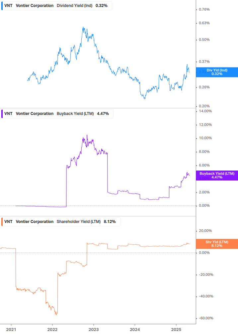Click the 4.47% value in the Buyback Yield legend
The width and height of the screenshot is (238, 334).
pyautogui.click(x=103, y=114)
